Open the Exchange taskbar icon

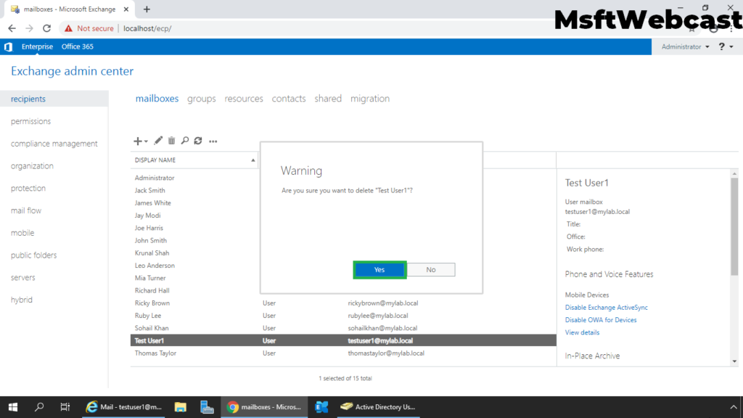point(321,407)
